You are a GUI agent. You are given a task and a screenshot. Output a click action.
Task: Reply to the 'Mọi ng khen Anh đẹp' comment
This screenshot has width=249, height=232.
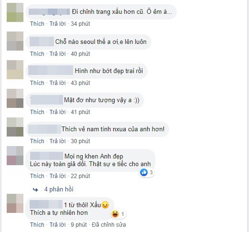[x=57, y=176]
